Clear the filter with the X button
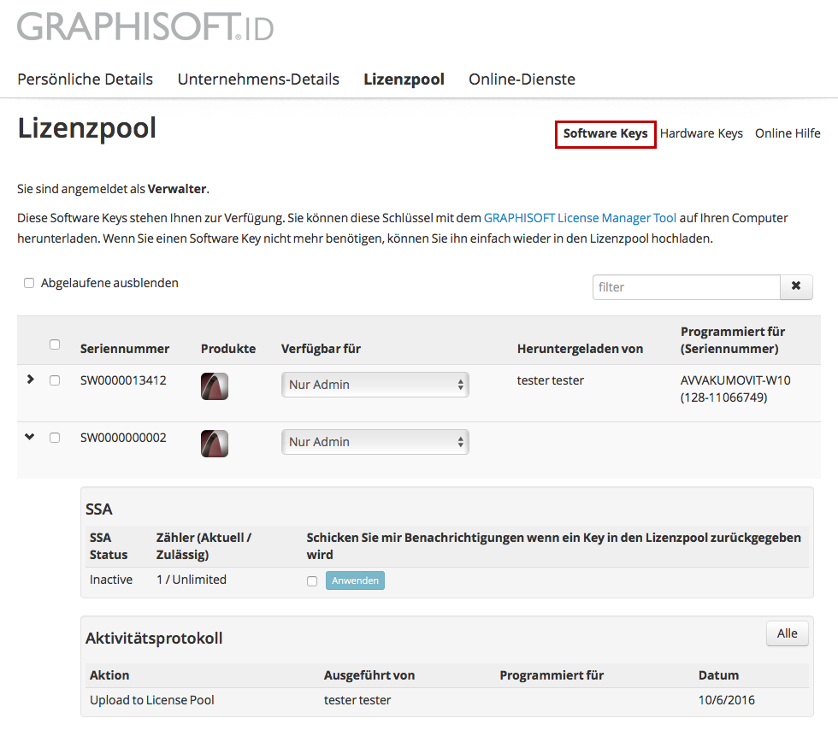 pos(796,287)
